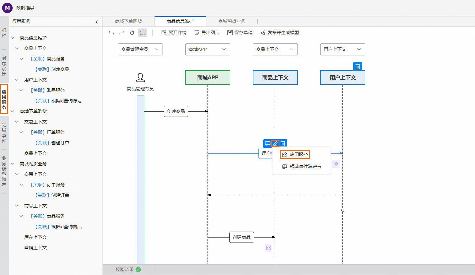The image size is (475, 275).
Task: Click purple service icon beside popup menu
Action: coord(336,164)
